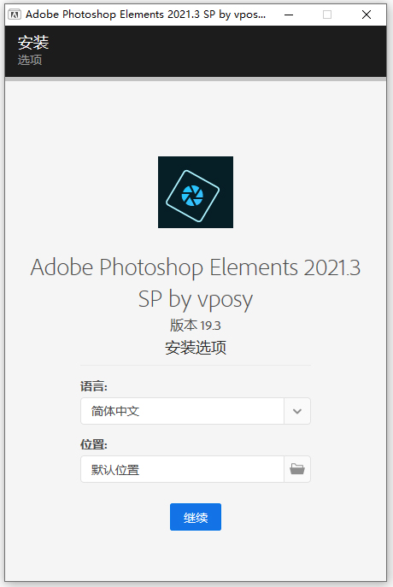Click the 安装选项 section heading
393x587 pixels.
click(x=196, y=348)
